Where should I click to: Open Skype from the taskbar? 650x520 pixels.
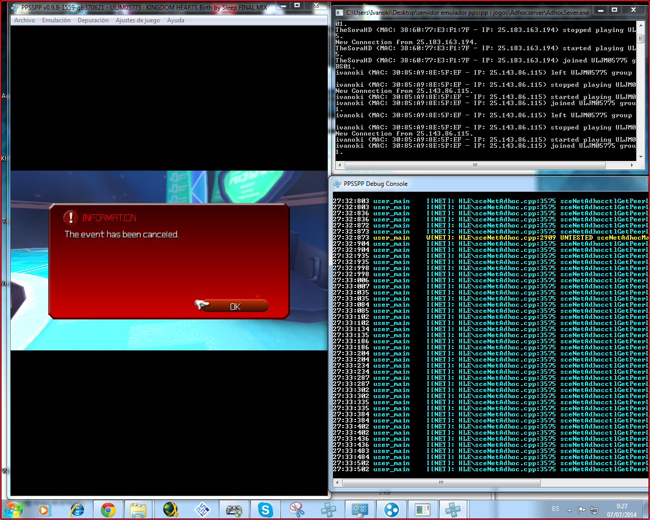tap(265, 509)
